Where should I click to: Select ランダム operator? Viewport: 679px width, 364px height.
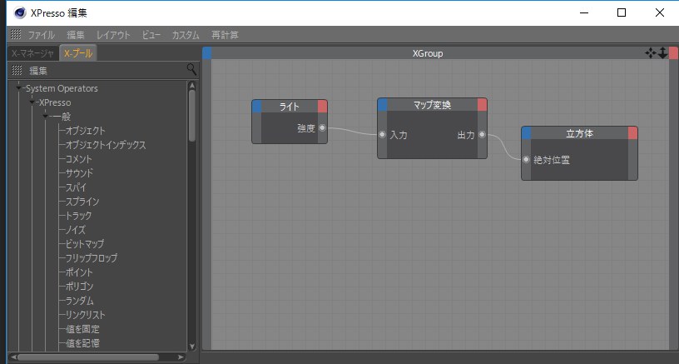click(79, 301)
